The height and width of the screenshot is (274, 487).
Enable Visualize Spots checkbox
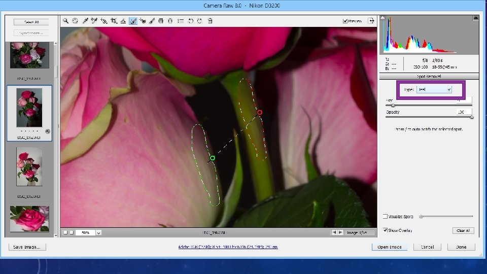coord(386,217)
